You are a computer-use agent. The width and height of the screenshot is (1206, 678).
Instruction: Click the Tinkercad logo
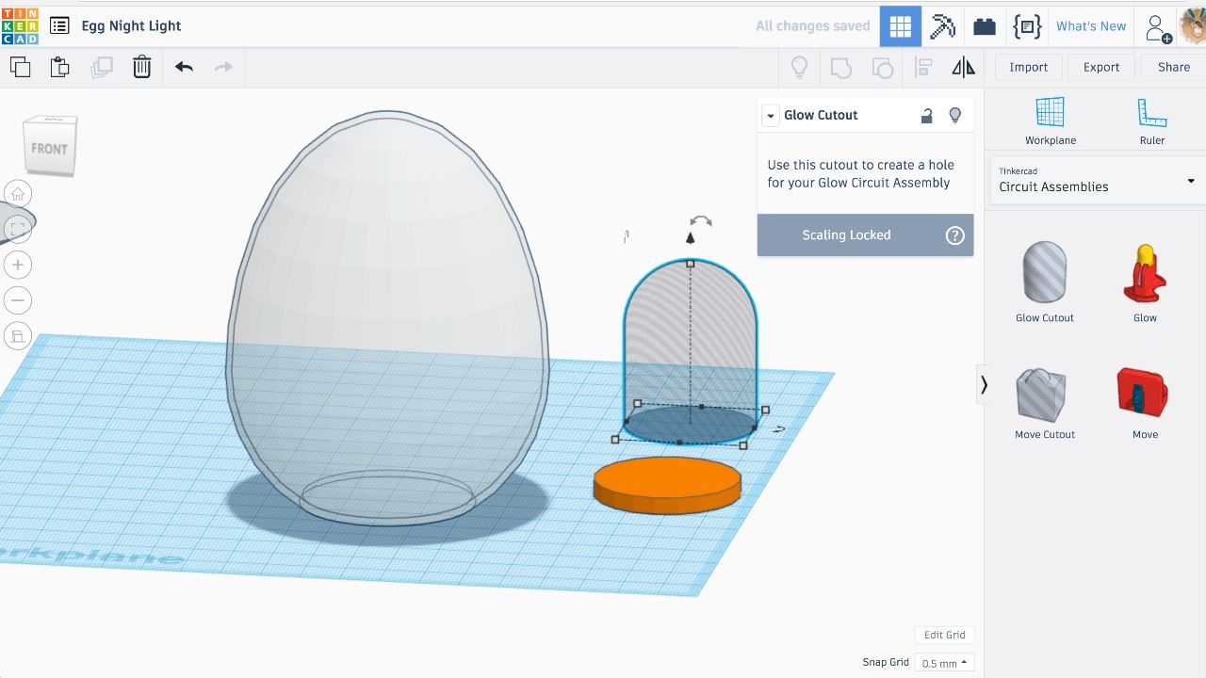point(20,25)
